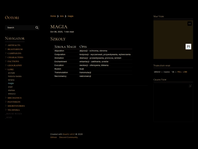Click the fullscreen icon in Map View
Image resolution: width=198 pixels, height=149 pixels.
tap(190, 24)
